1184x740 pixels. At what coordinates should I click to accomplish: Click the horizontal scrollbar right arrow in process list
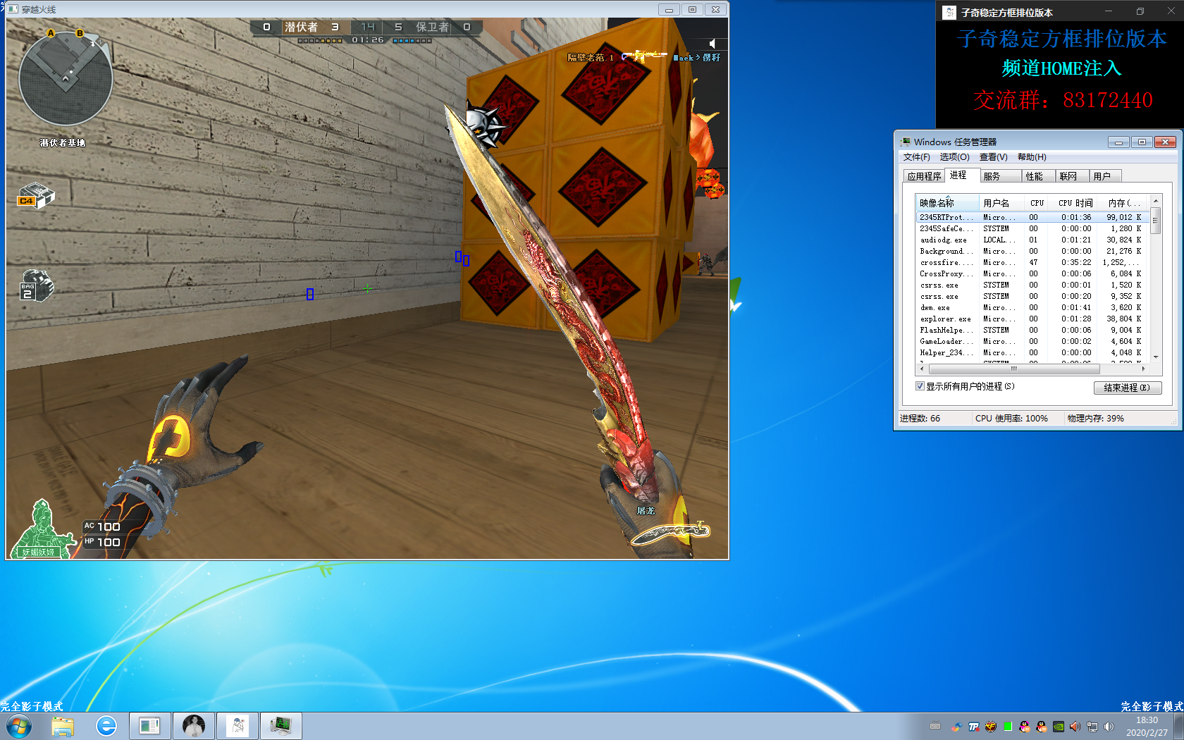tap(1143, 369)
